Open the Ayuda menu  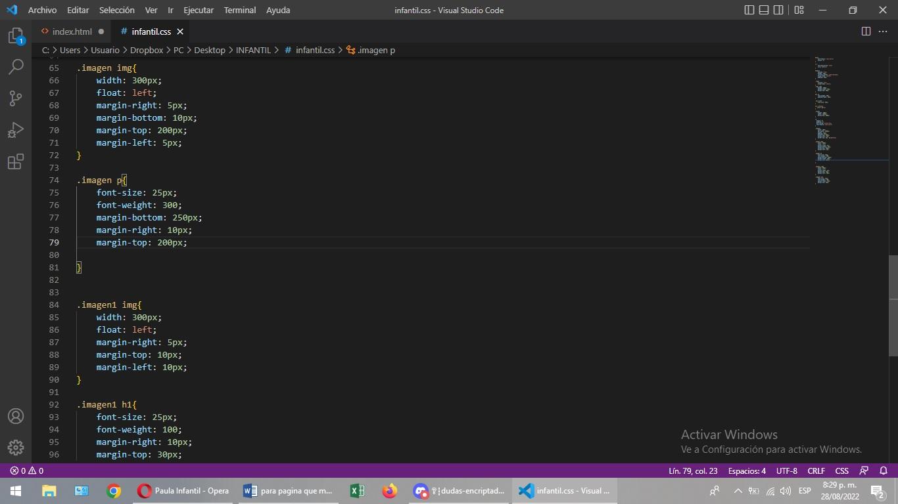(x=278, y=10)
